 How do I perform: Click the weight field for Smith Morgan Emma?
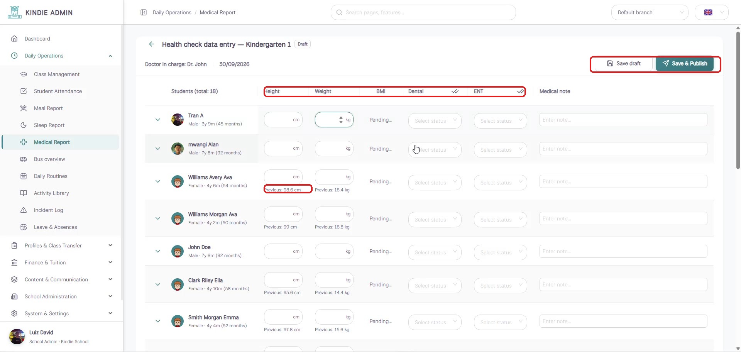coord(334,317)
